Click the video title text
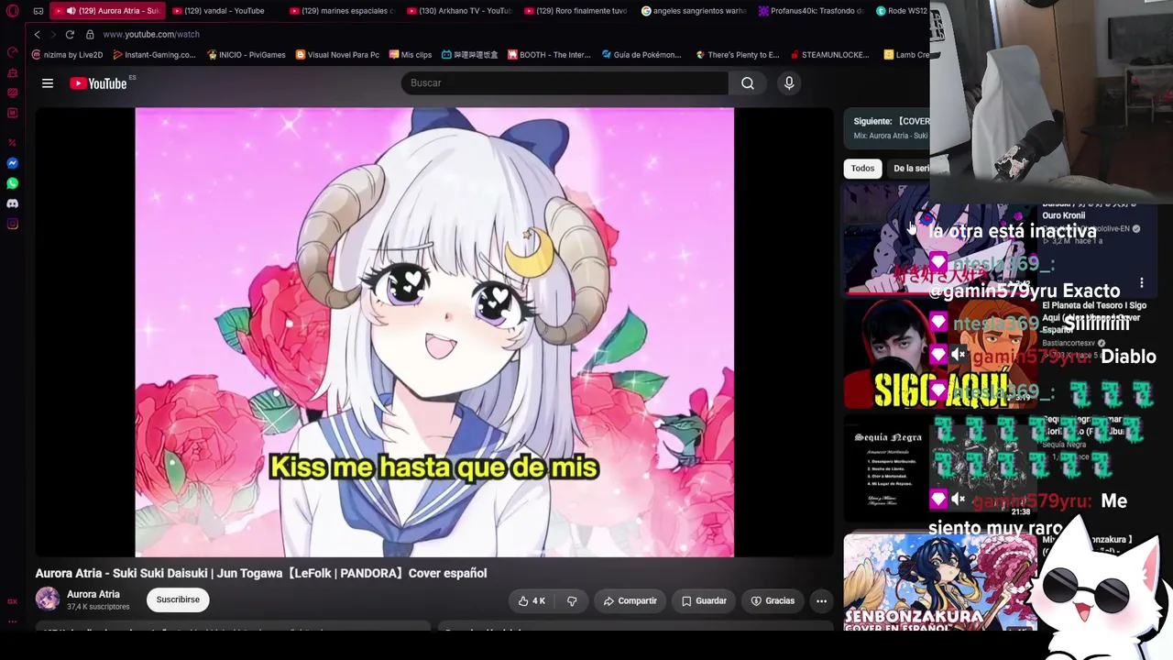Viewport: 1173px width, 660px height. (x=261, y=574)
